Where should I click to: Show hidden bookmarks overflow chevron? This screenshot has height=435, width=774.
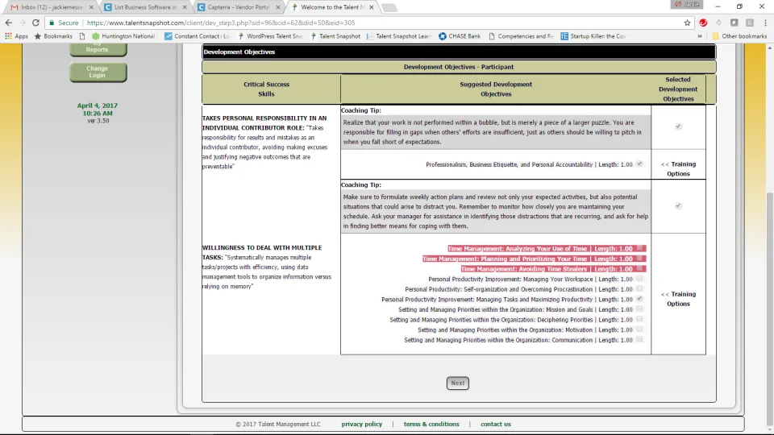700,36
